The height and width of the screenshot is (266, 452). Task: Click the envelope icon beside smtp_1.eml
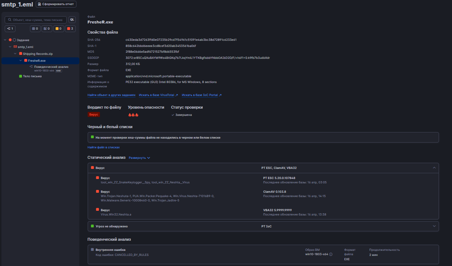pyautogui.click(x=15, y=47)
